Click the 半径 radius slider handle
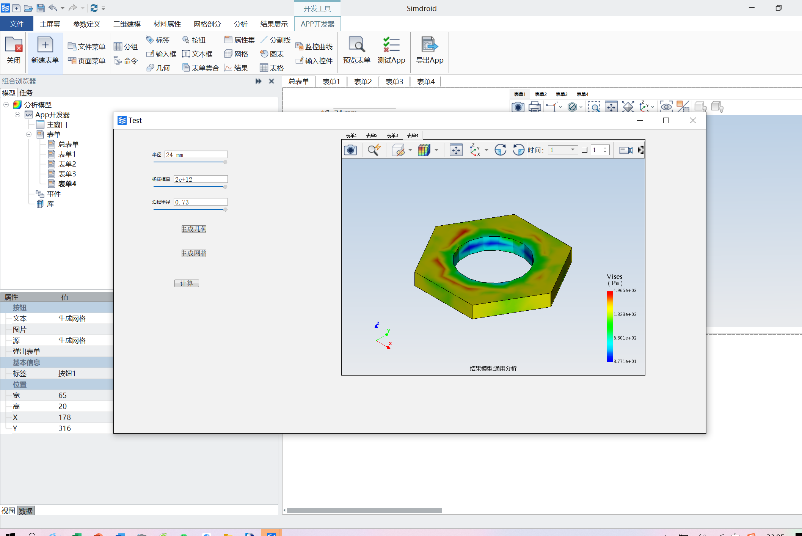This screenshot has height=536, width=802. [x=225, y=162]
